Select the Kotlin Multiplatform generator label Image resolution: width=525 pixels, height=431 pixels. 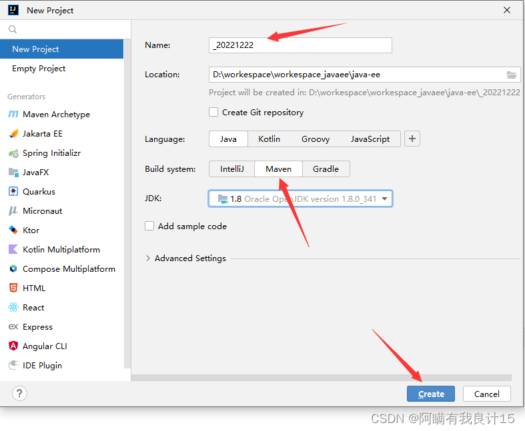click(x=61, y=249)
